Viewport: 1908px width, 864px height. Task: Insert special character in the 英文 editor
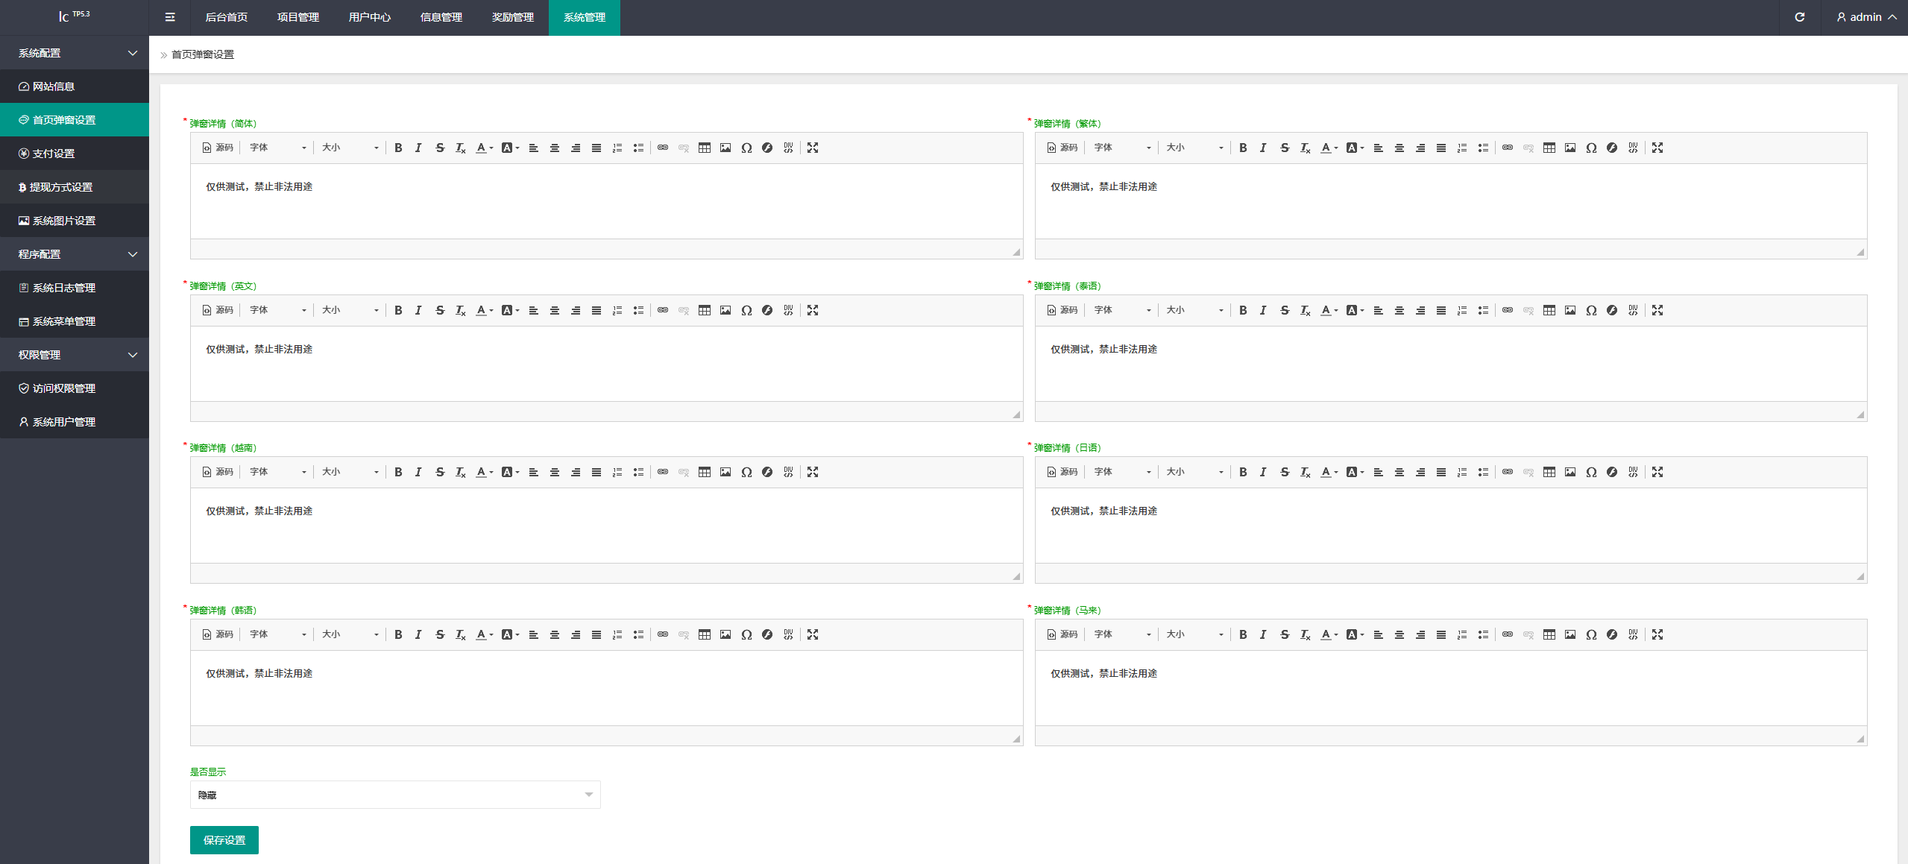(x=746, y=310)
